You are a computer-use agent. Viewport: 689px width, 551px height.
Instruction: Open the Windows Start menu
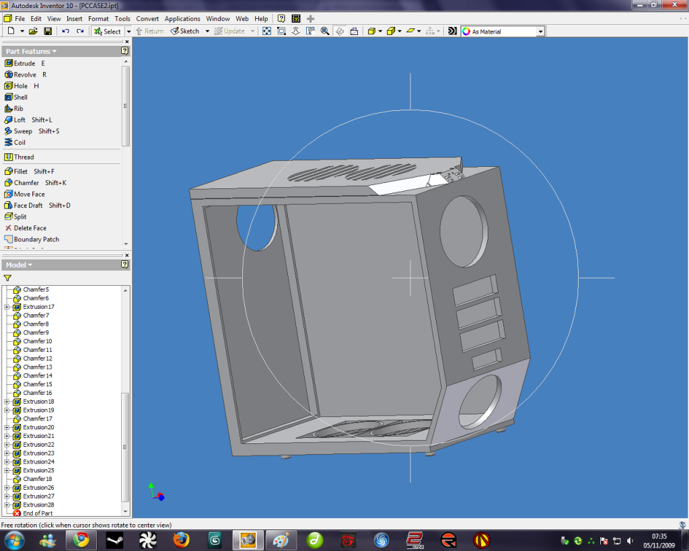13,540
